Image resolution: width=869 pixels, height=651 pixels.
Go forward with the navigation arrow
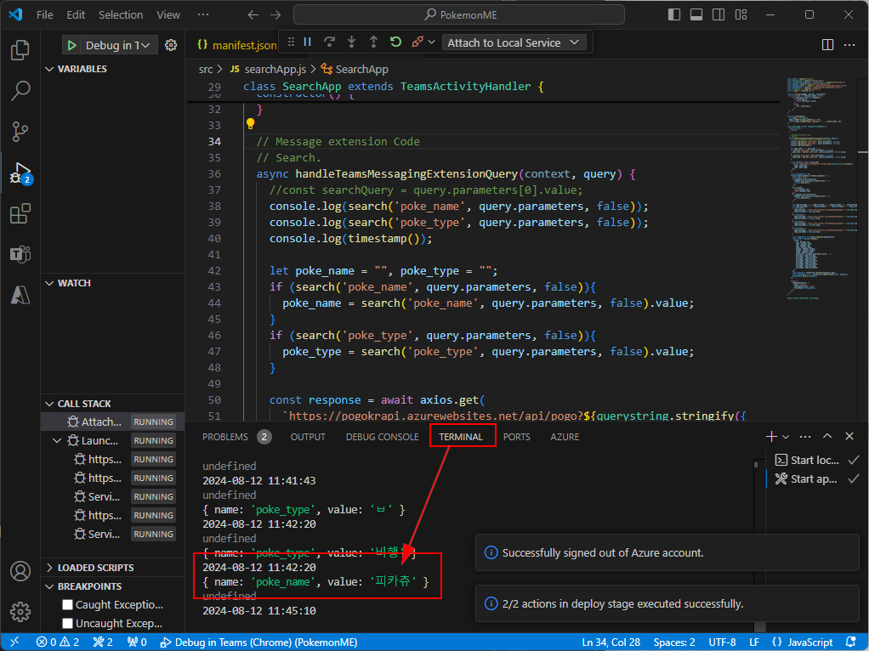click(x=275, y=15)
